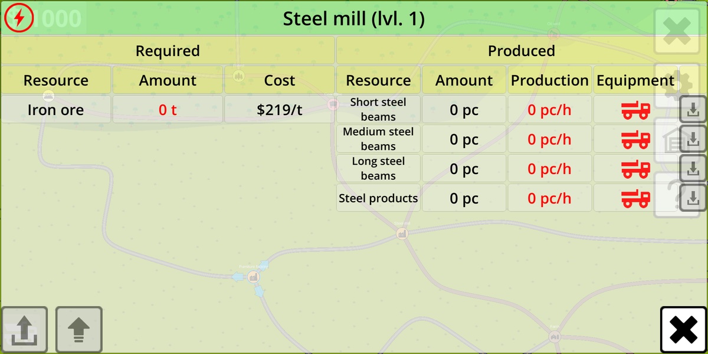Select truck equipment icon for Short steel beams

(x=635, y=110)
